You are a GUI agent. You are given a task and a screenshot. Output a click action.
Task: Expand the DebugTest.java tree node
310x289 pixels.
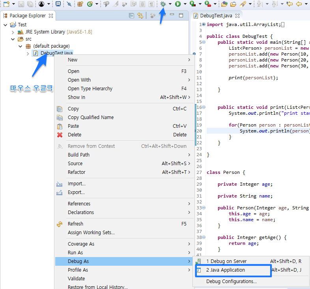28,53
